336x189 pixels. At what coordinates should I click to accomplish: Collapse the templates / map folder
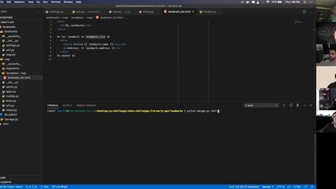[16, 73]
